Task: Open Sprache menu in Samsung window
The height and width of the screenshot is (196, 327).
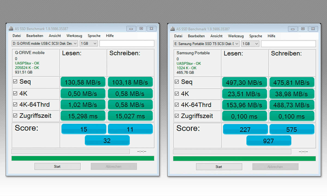Action: pos(256,36)
